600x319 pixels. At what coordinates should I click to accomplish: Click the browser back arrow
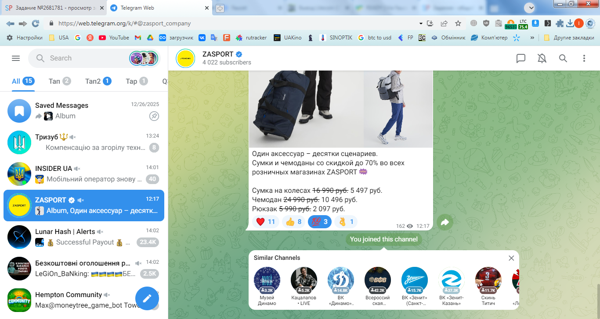pyautogui.click(x=10, y=23)
